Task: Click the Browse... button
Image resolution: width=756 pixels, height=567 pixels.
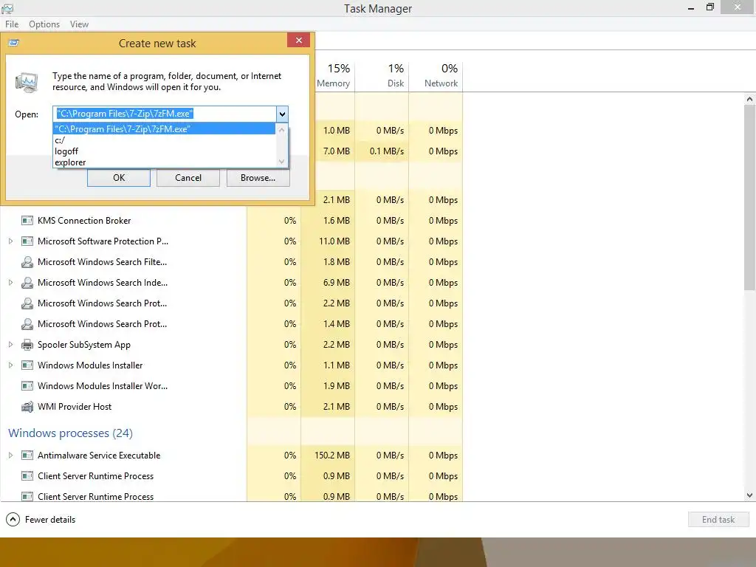Action: (258, 177)
